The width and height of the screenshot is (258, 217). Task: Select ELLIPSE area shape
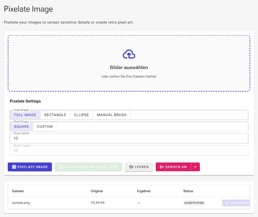[82, 115]
